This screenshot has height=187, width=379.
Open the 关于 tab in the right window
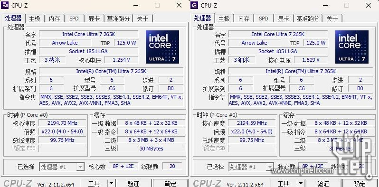point(332,19)
